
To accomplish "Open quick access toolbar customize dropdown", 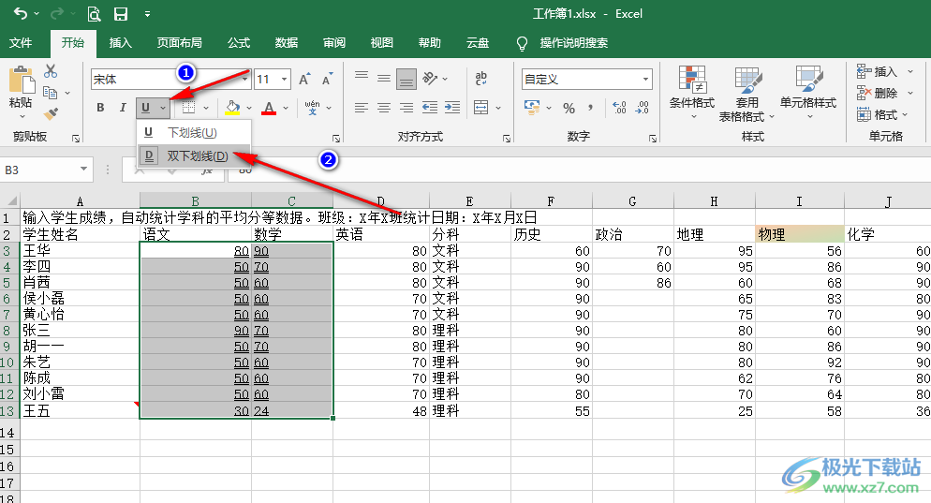I will pyautogui.click(x=147, y=14).
